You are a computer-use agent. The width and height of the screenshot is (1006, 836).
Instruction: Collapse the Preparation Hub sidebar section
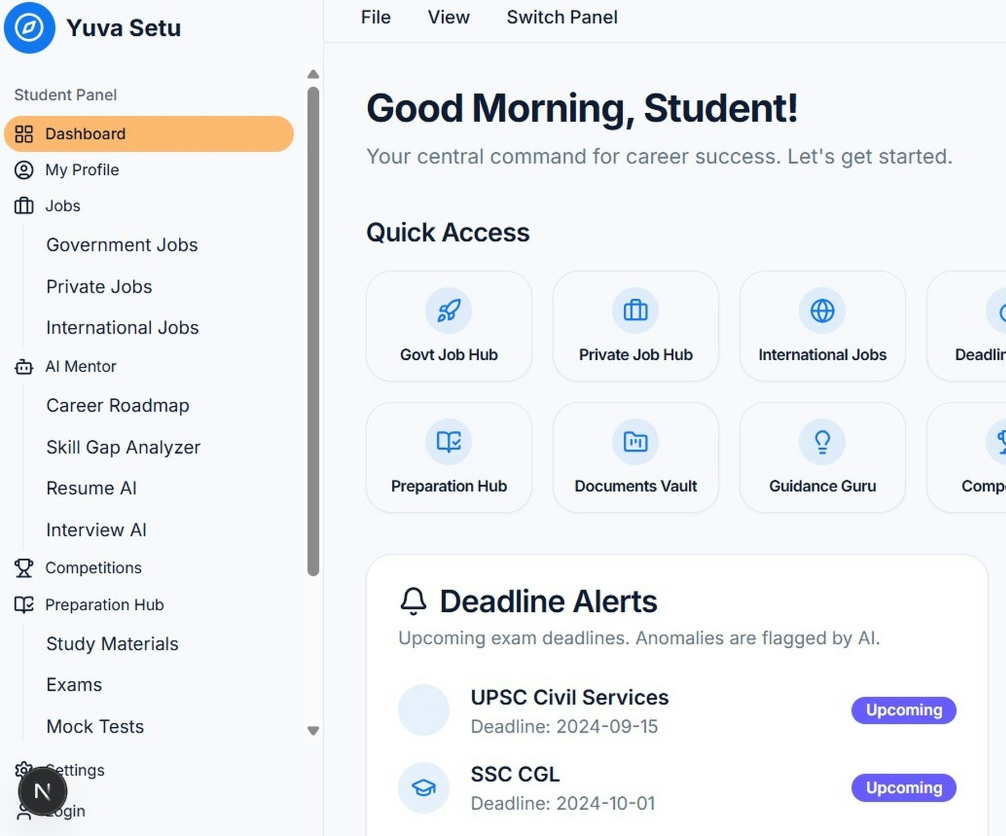104,605
